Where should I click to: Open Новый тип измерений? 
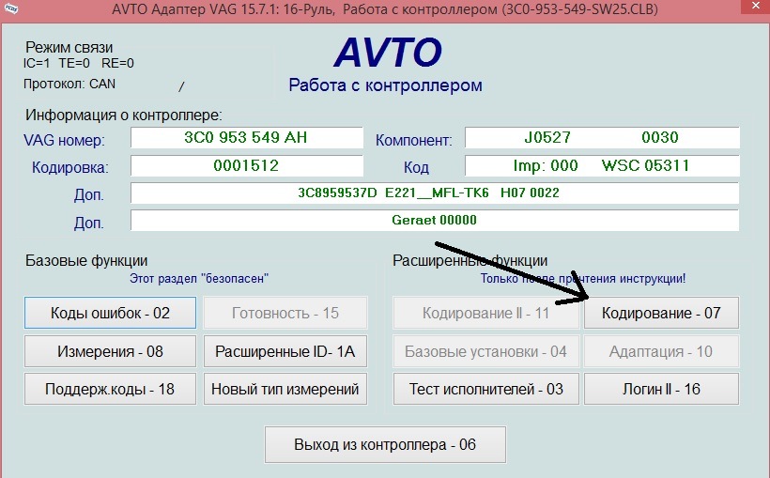[x=285, y=389]
